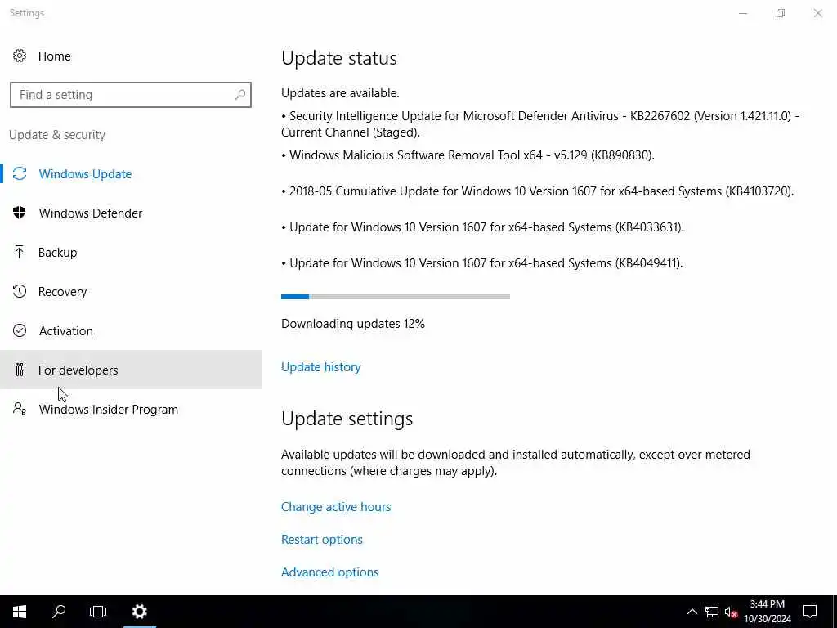This screenshot has width=837, height=628.
Task: Select the Recovery menu item
Action: click(131, 292)
